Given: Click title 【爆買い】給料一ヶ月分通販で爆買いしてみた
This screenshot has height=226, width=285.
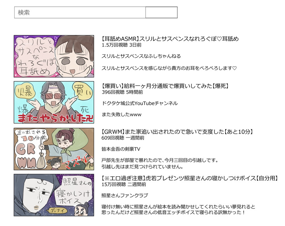Looking at the screenshot, I should [165, 86].
